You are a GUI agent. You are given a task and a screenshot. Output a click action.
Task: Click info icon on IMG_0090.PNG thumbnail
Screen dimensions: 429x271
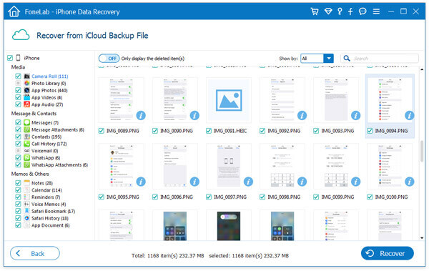(x=194, y=116)
